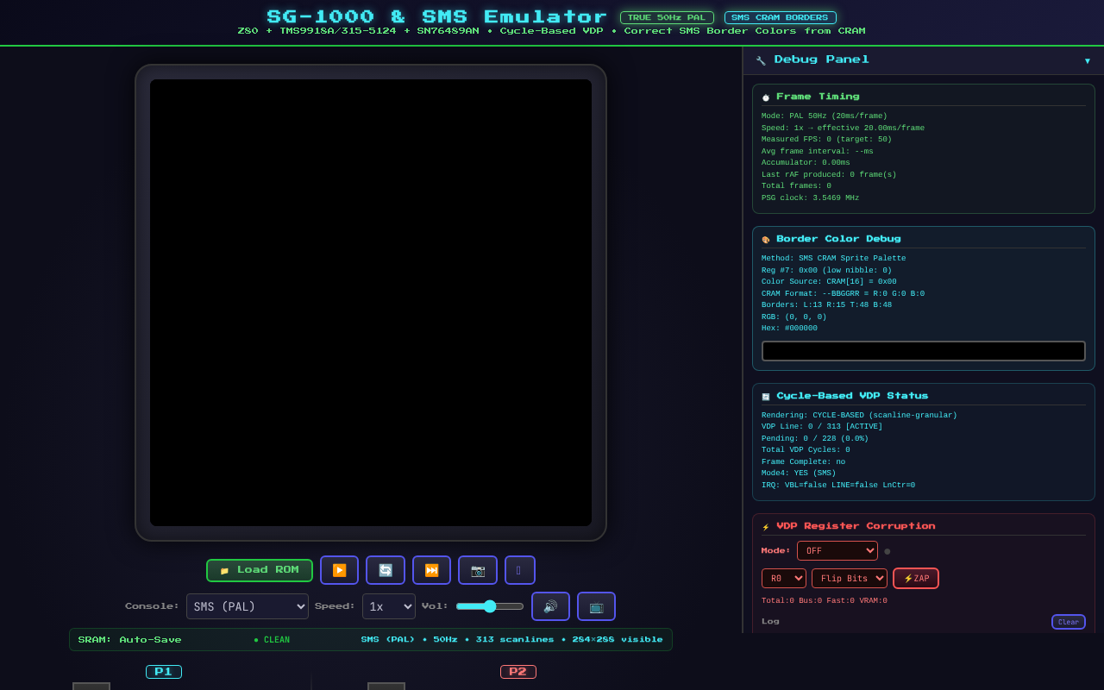1104x690 pixels.
Task: Click the Frame Timing clock icon
Action: pos(766,97)
